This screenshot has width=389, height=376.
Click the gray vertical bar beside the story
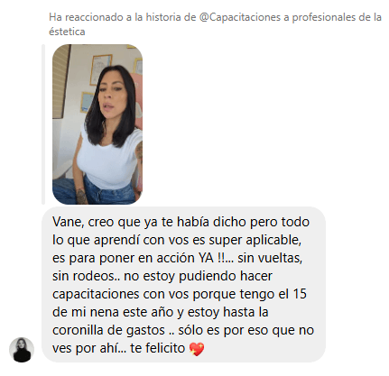43,124
